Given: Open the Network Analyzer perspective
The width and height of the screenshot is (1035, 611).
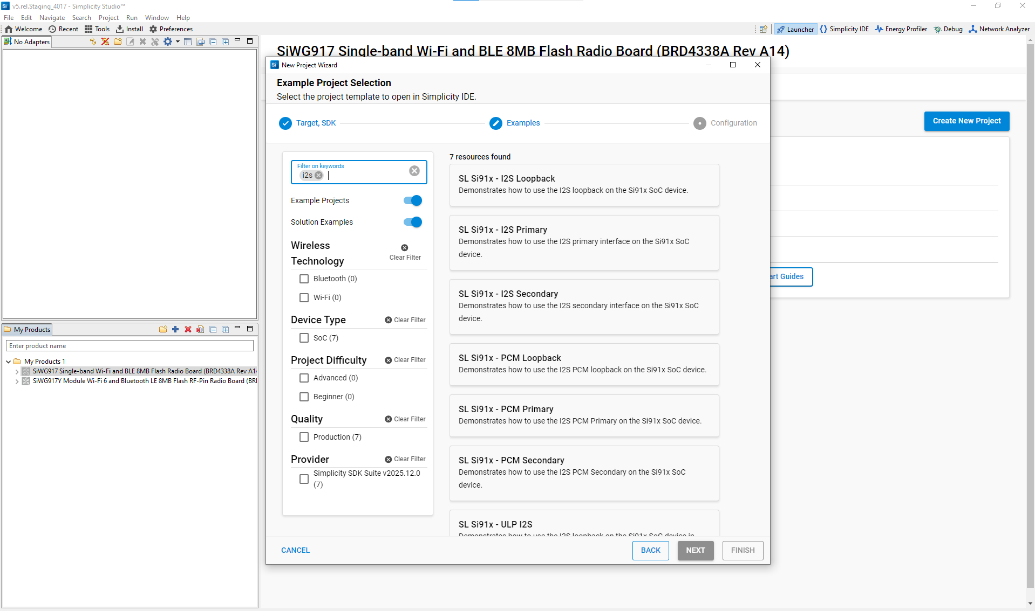Looking at the screenshot, I should [999, 29].
